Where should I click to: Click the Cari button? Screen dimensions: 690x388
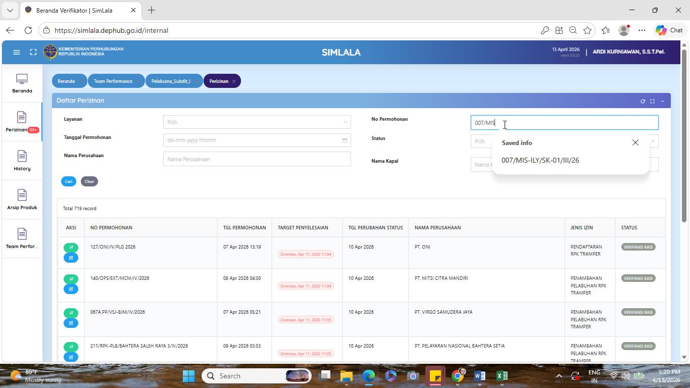point(69,181)
